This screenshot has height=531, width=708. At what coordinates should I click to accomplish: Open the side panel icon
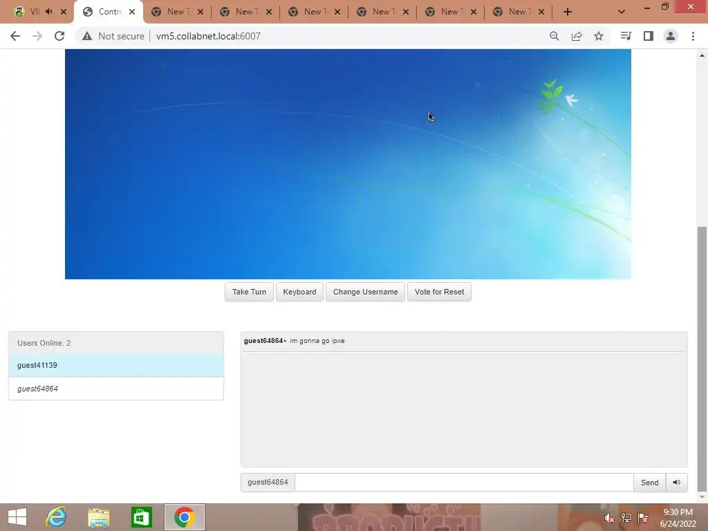click(x=649, y=36)
